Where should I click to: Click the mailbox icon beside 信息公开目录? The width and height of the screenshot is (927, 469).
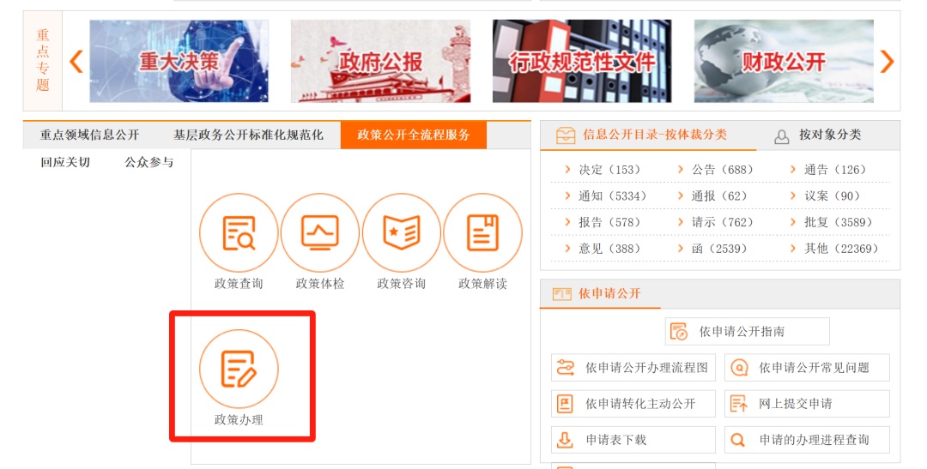(565, 135)
